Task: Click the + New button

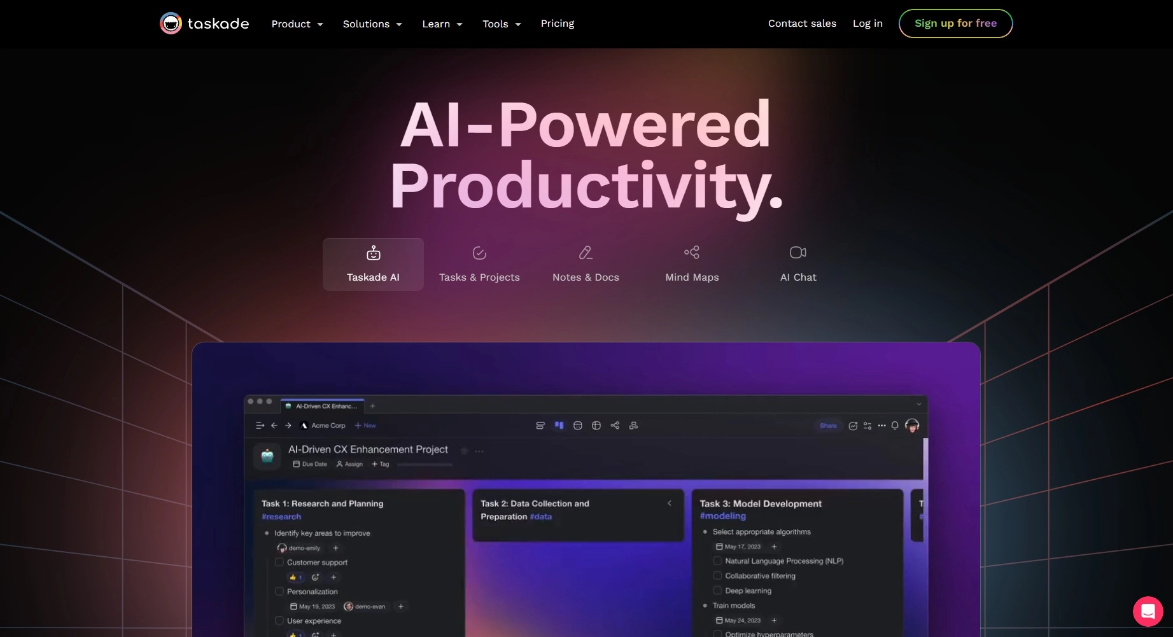Action: tap(365, 425)
